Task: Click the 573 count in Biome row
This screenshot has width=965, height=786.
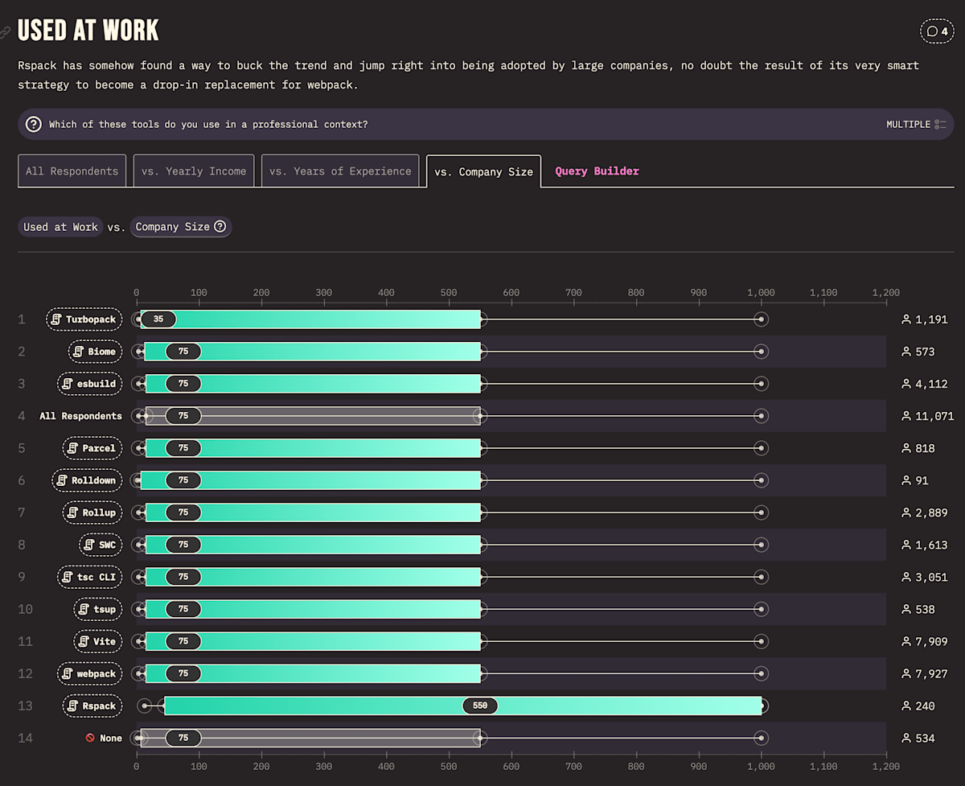Action: point(925,352)
